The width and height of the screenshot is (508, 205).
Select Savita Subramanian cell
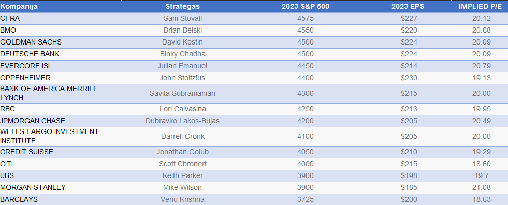(x=183, y=94)
